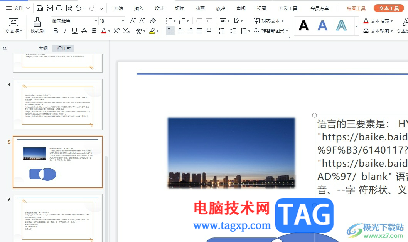Open the File menu
The height and width of the screenshot is (242, 408).
pyautogui.click(x=18, y=8)
